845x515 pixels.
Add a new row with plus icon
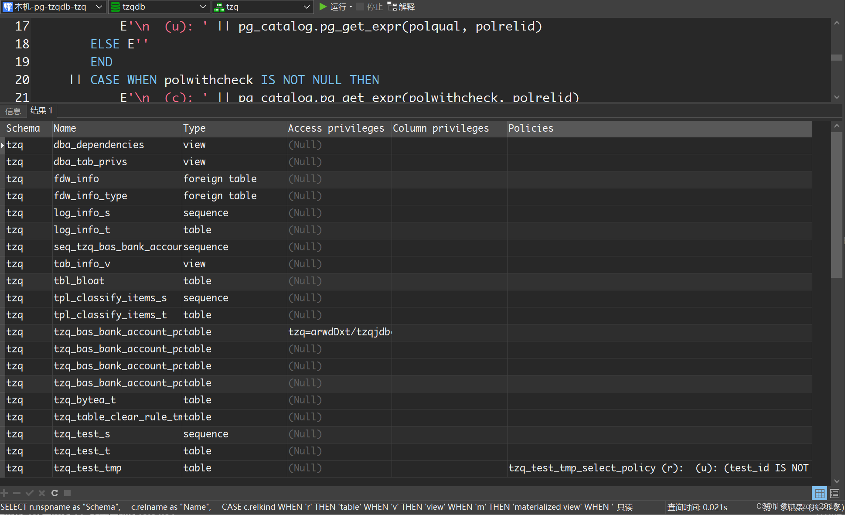pyautogui.click(x=4, y=493)
